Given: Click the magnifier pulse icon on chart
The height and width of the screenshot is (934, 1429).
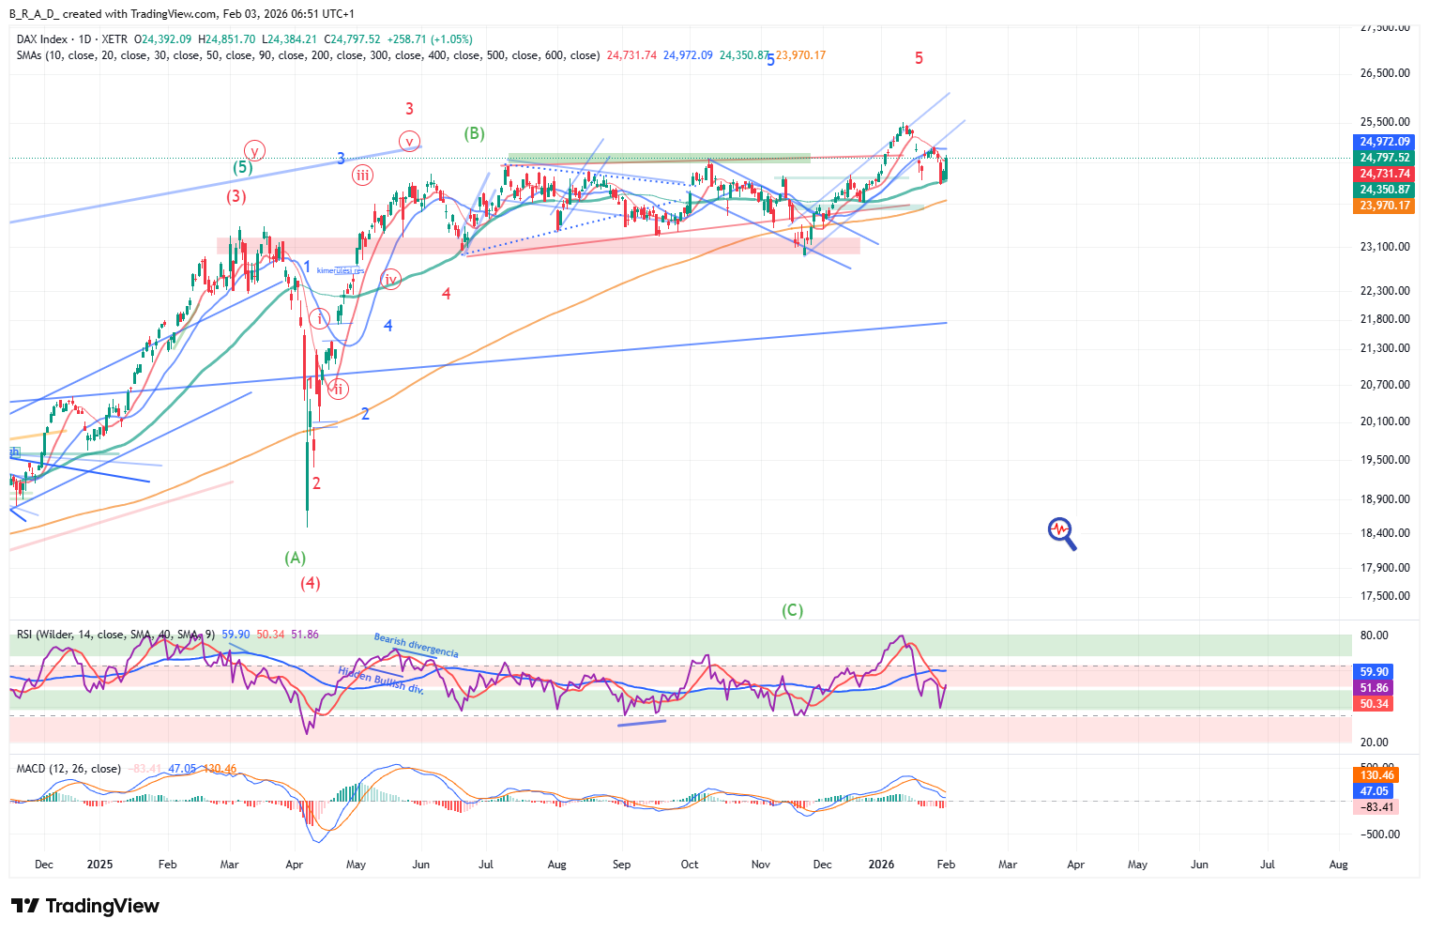Looking at the screenshot, I should coord(1061,533).
